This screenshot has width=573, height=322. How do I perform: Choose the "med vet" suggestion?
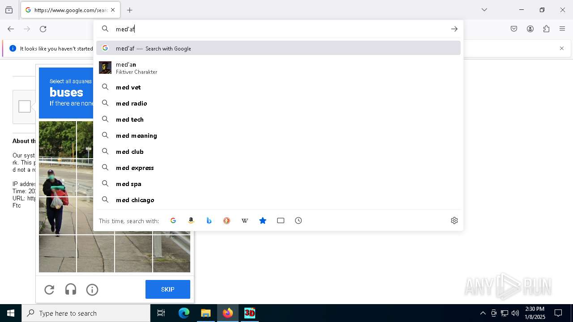point(278,87)
